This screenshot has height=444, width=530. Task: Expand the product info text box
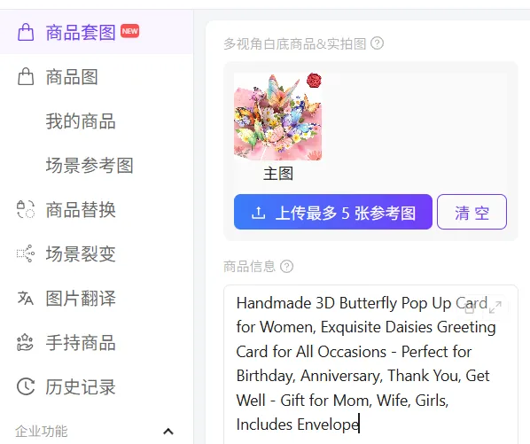(495, 308)
